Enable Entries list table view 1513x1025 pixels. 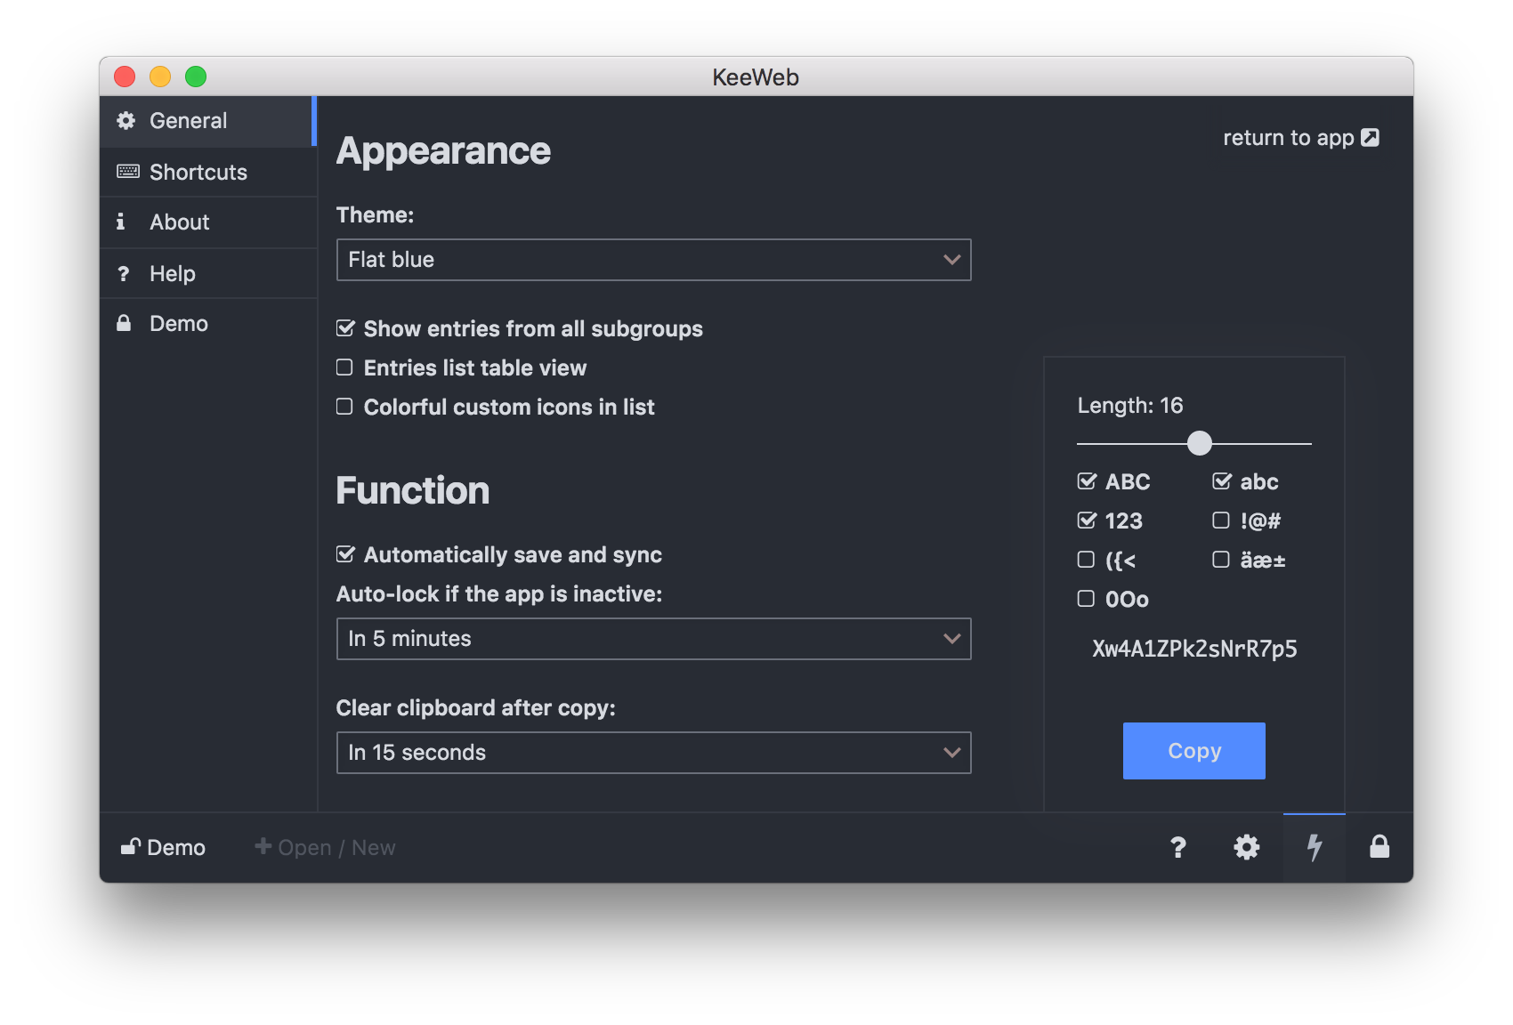[344, 367]
